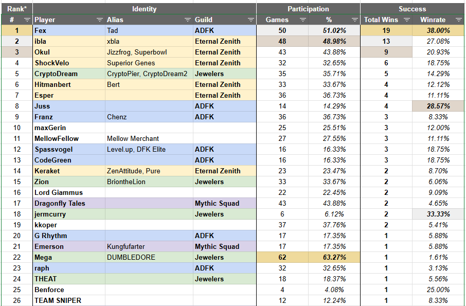Select the cell with 51.02%
This screenshot has width=466, height=306.
[x=334, y=31]
